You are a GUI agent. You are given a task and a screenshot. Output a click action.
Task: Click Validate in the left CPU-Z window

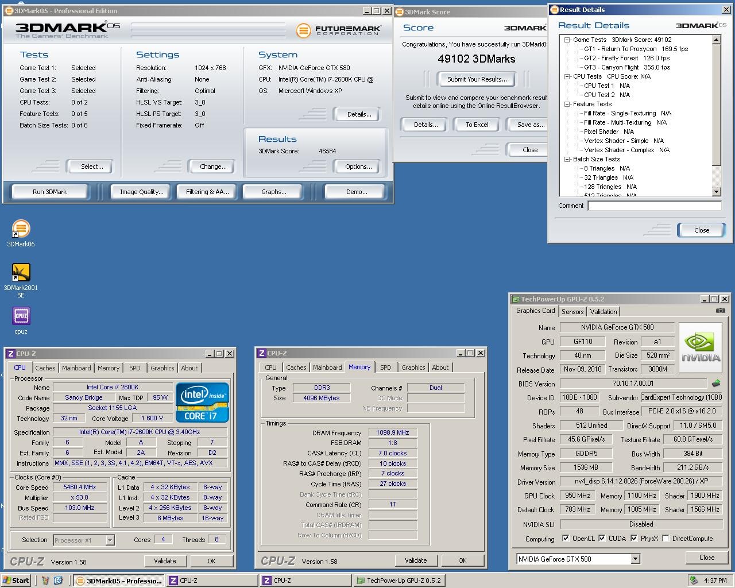tap(165, 561)
